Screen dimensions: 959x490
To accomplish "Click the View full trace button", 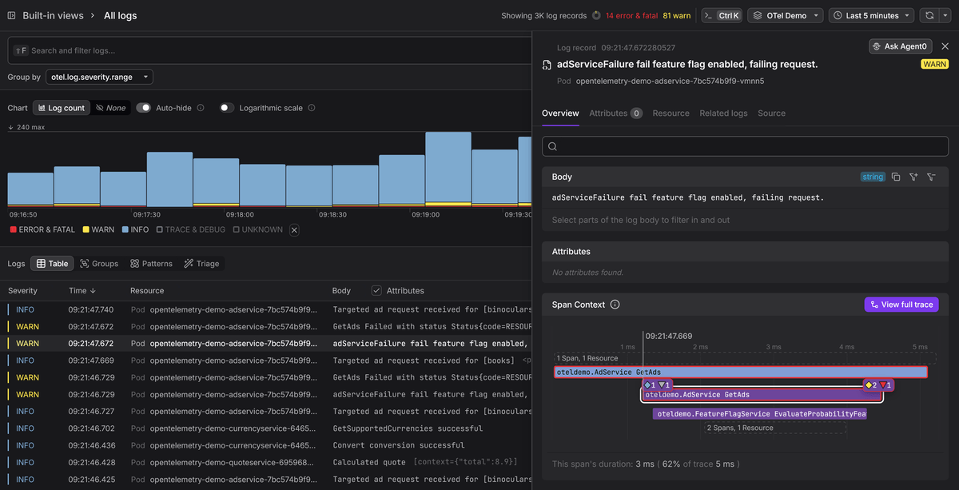I will click(x=901, y=305).
